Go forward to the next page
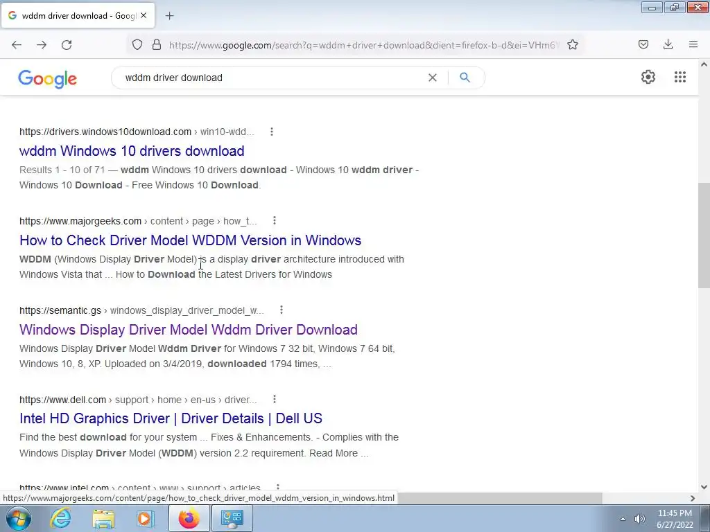Screen dimensions: 710x532 [42, 45]
